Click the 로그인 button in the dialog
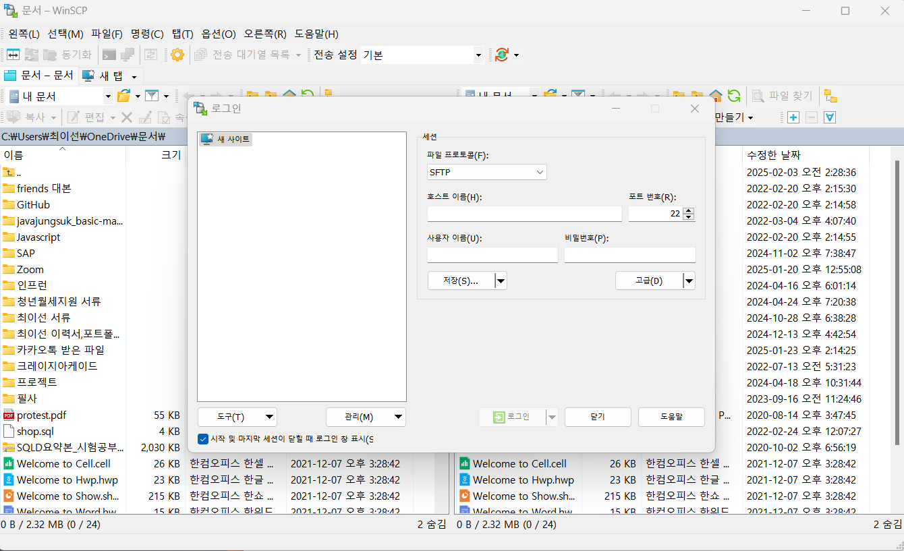904x551 pixels. [512, 417]
